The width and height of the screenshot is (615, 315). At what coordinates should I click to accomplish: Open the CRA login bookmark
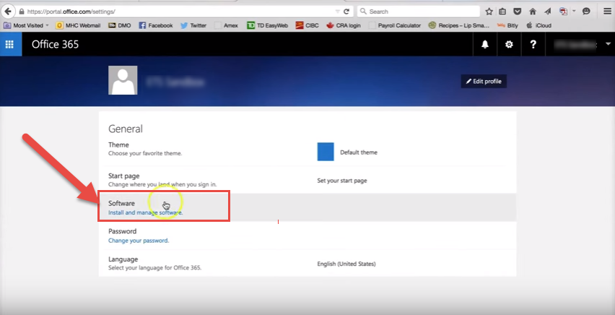coord(344,25)
